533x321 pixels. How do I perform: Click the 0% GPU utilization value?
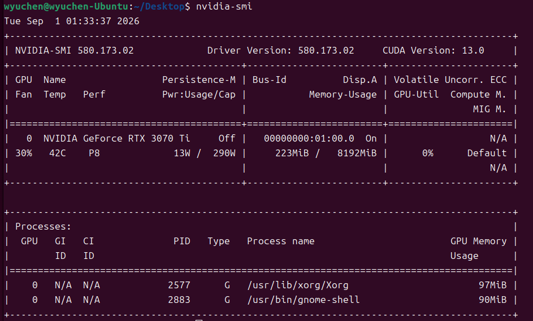click(428, 153)
